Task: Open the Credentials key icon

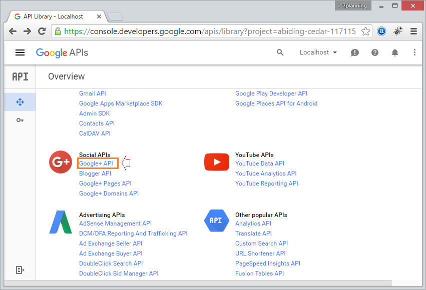Action: coord(20,120)
